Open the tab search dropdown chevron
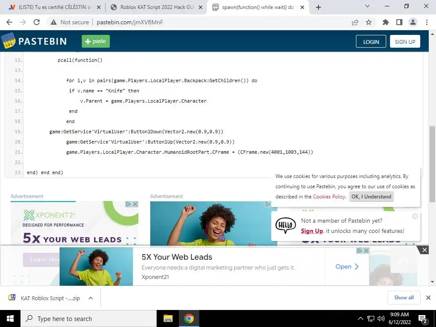Screen dimensions: 436x327 (367, 6)
